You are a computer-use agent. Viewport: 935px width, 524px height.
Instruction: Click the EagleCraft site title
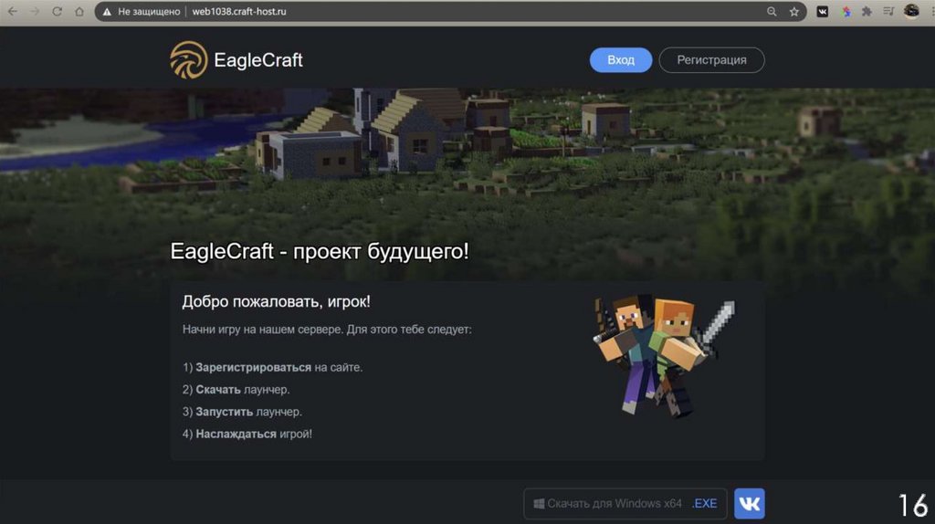258,60
